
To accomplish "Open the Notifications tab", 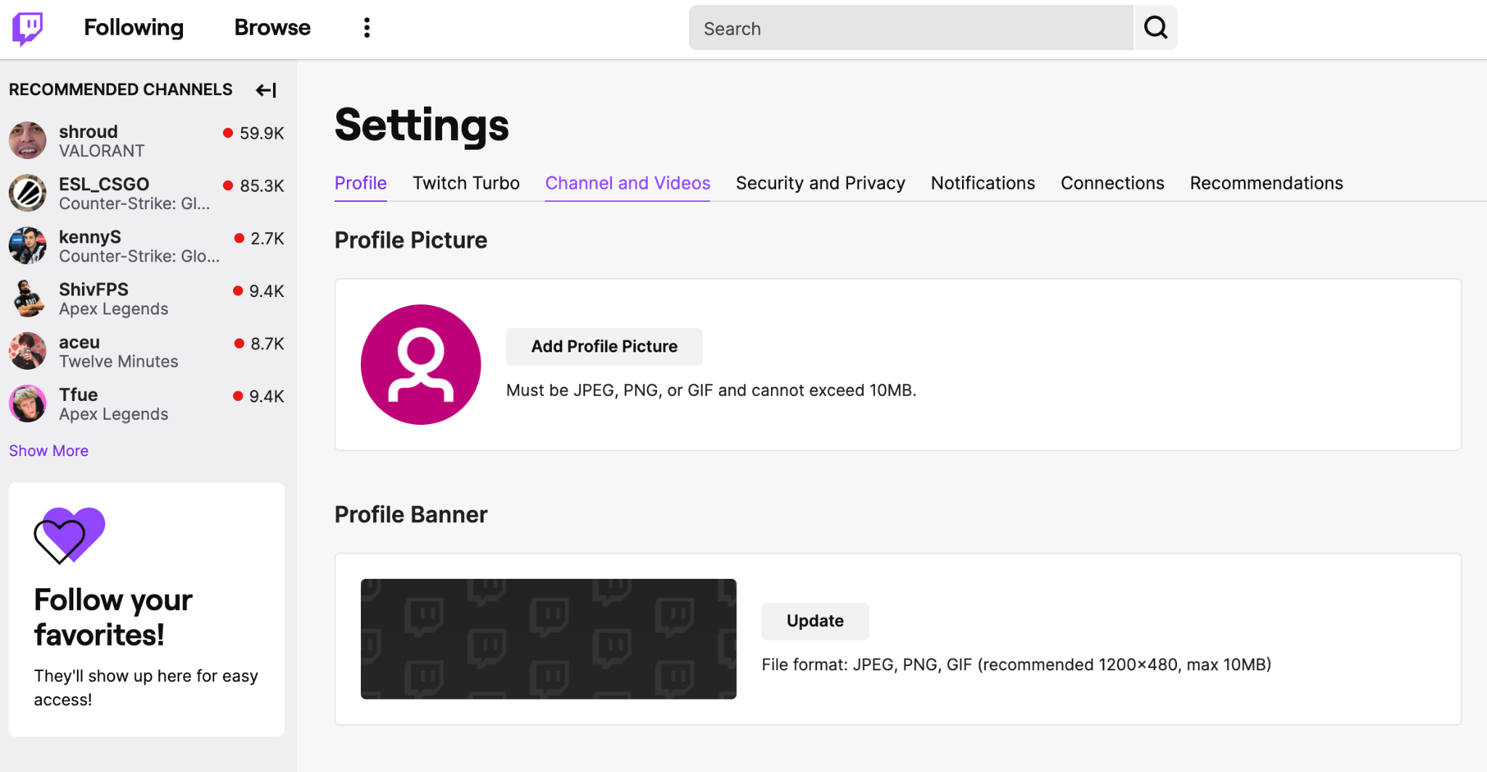I will click(x=982, y=183).
